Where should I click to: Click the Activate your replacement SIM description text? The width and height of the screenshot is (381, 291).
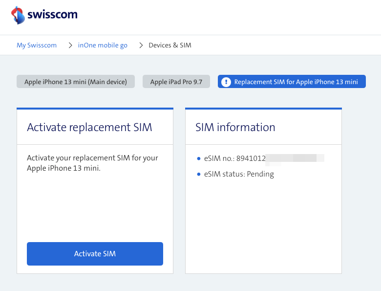click(92, 163)
